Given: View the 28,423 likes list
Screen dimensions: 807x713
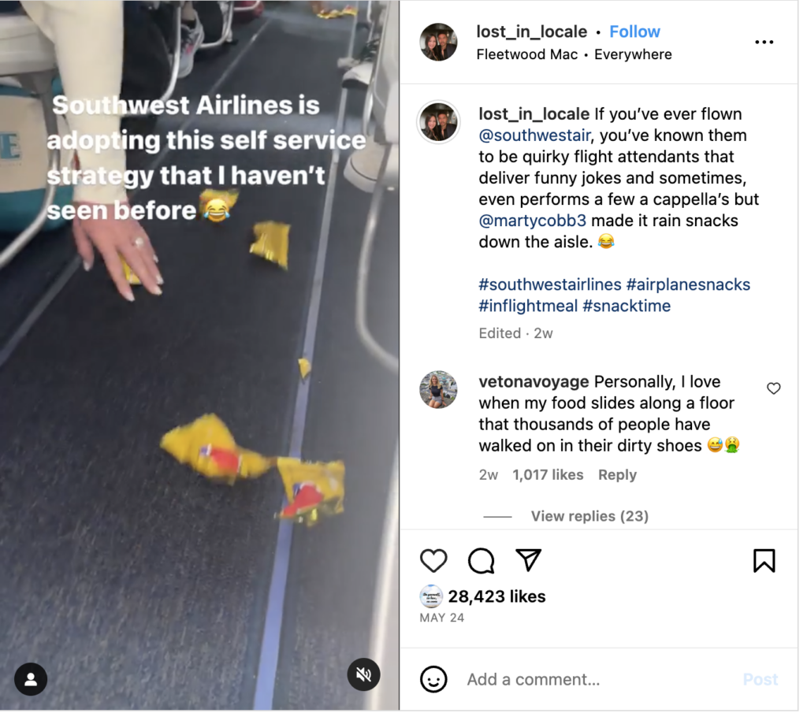Looking at the screenshot, I should (496, 596).
